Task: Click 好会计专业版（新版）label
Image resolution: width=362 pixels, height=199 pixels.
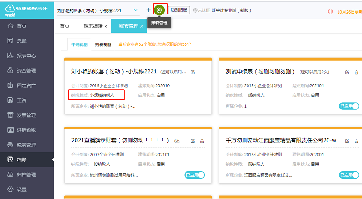Action: [231, 10]
